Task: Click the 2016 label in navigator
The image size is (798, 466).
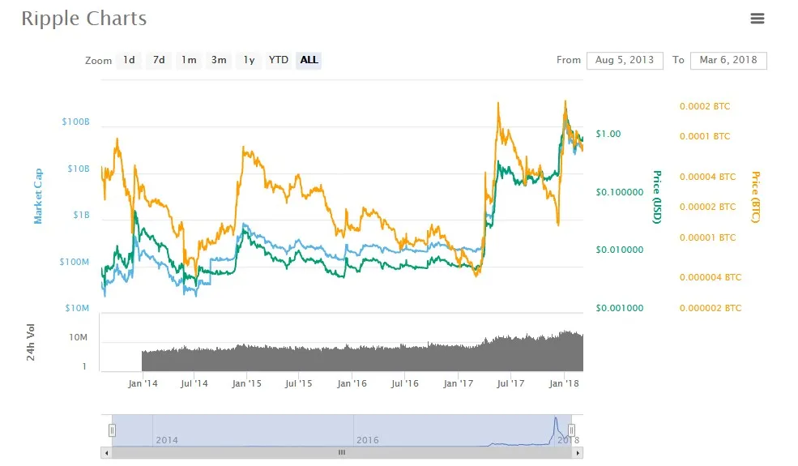Action: click(368, 440)
